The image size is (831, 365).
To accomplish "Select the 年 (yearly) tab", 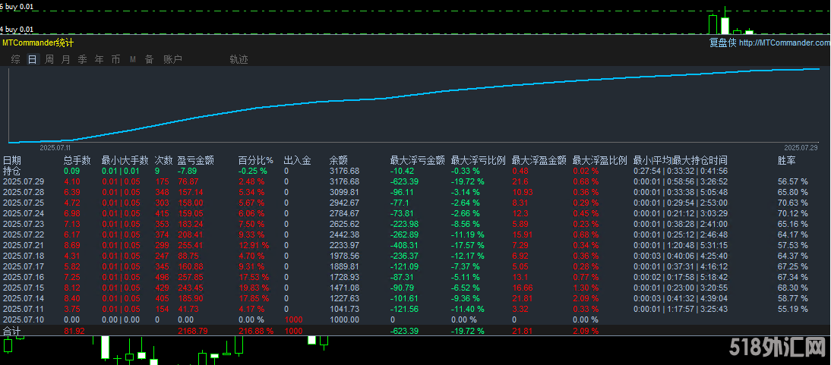I will click(x=99, y=59).
